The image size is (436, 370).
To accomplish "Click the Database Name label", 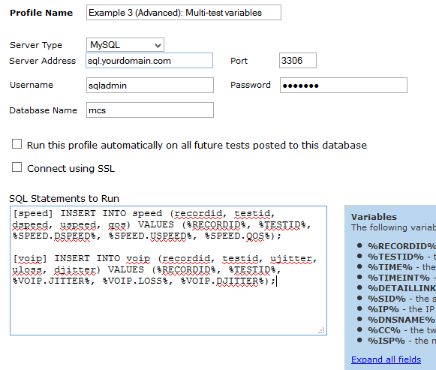I will point(43,110).
